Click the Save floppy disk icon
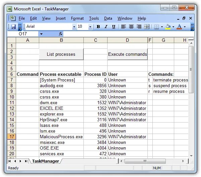The height and width of the screenshot is (177, 201). (13, 27)
